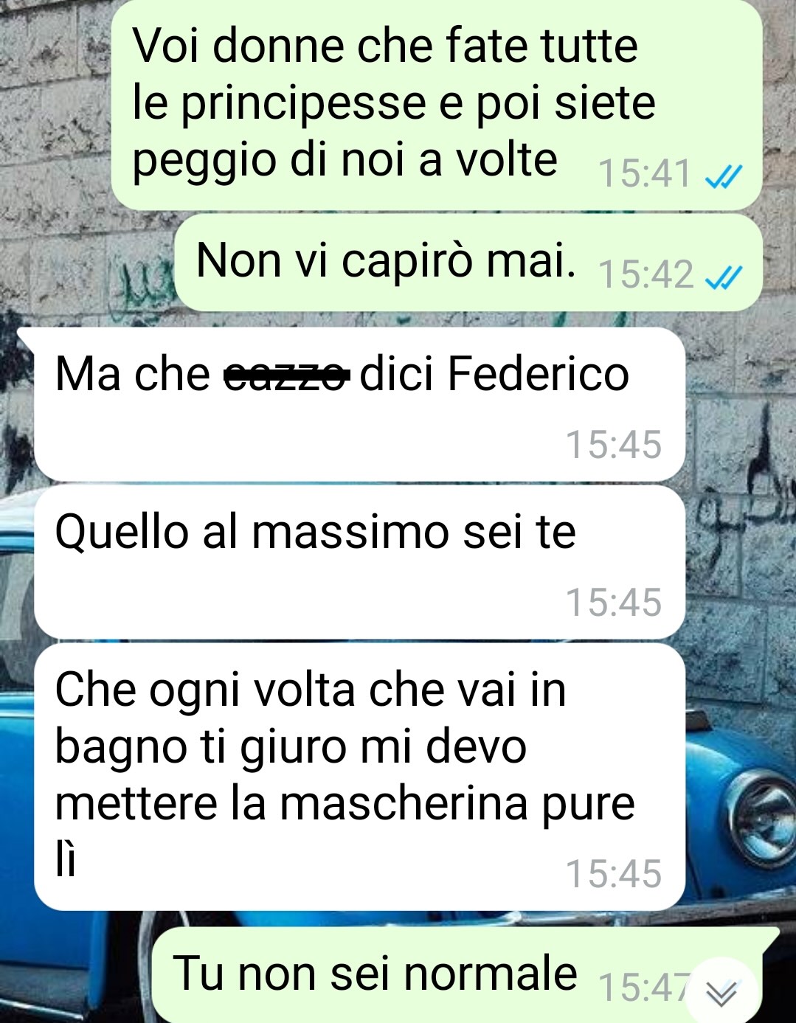
Task: Tap the word 'principesse' in the first message
Action: (x=303, y=104)
